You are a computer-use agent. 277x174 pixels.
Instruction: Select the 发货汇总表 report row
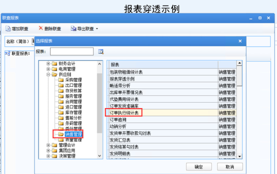click(x=164, y=140)
